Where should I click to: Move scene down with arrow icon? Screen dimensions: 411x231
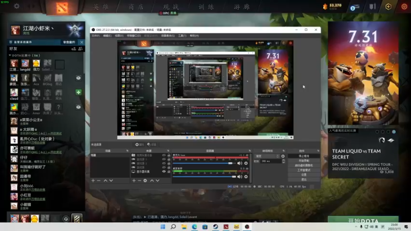[x=111, y=181]
